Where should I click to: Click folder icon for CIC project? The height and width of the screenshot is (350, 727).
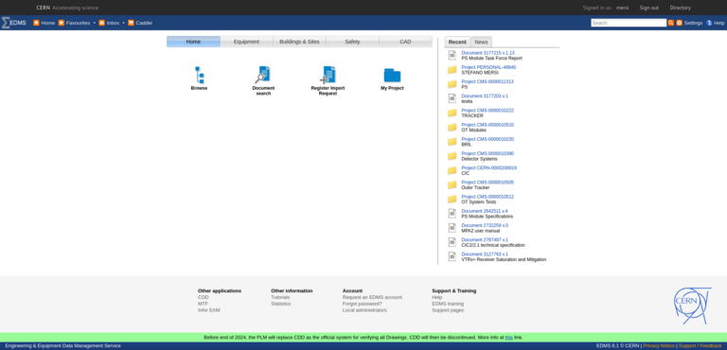pos(452,170)
